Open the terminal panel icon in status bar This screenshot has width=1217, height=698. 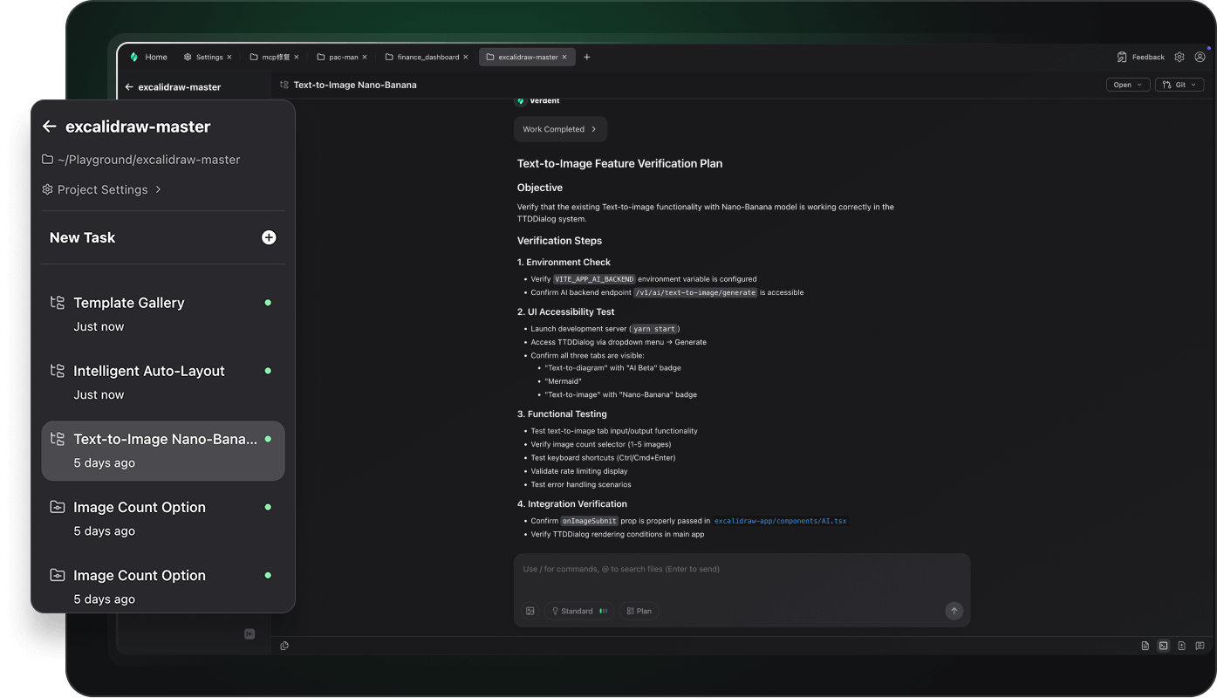point(1163,646)
